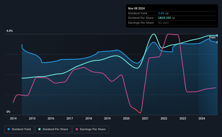
Task: Click the Nov 08 2024 tooltip date
Action: (136, 8)
